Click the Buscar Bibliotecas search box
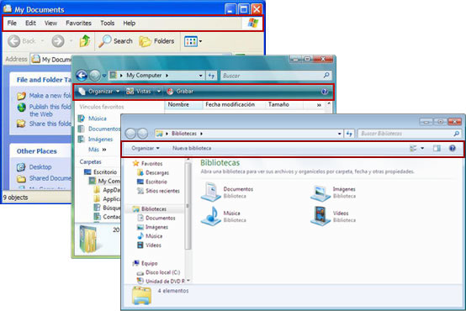The width and height of the screenshot is (466, 311). point(410,134)
